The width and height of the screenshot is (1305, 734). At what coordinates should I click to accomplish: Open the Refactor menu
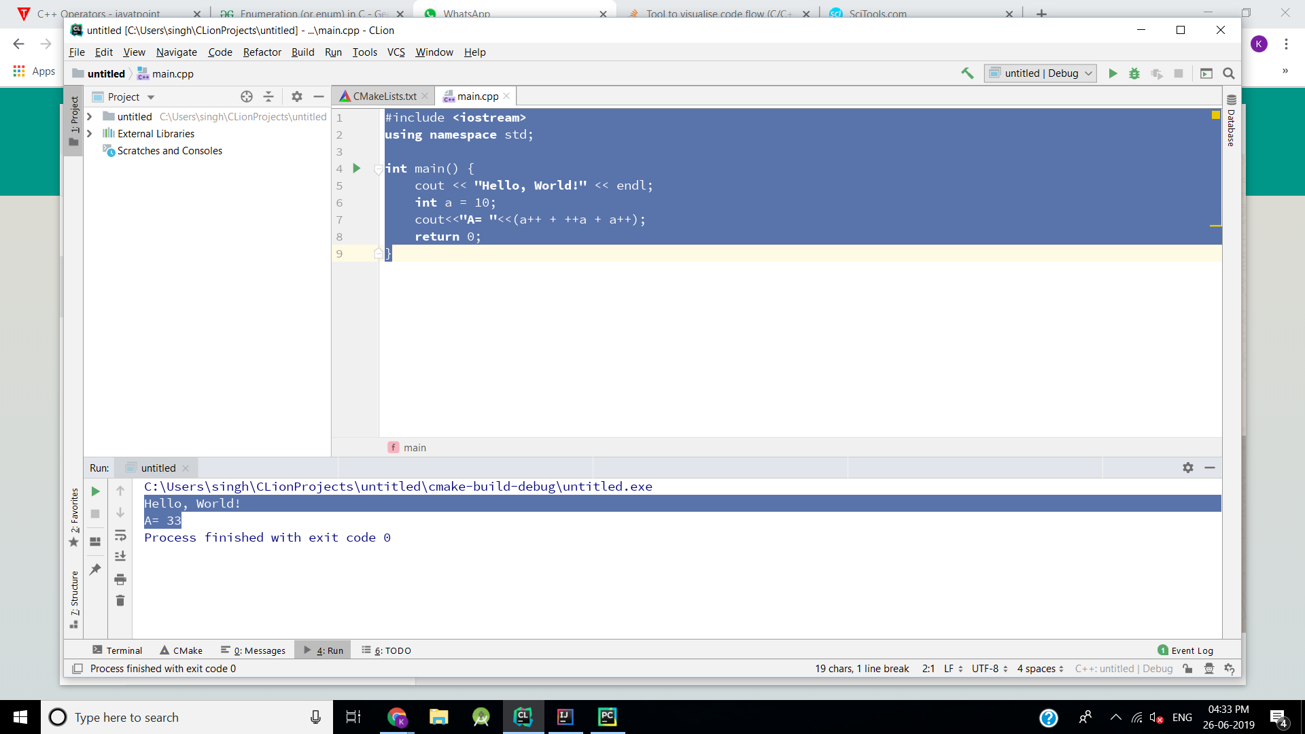click(262, 52)
